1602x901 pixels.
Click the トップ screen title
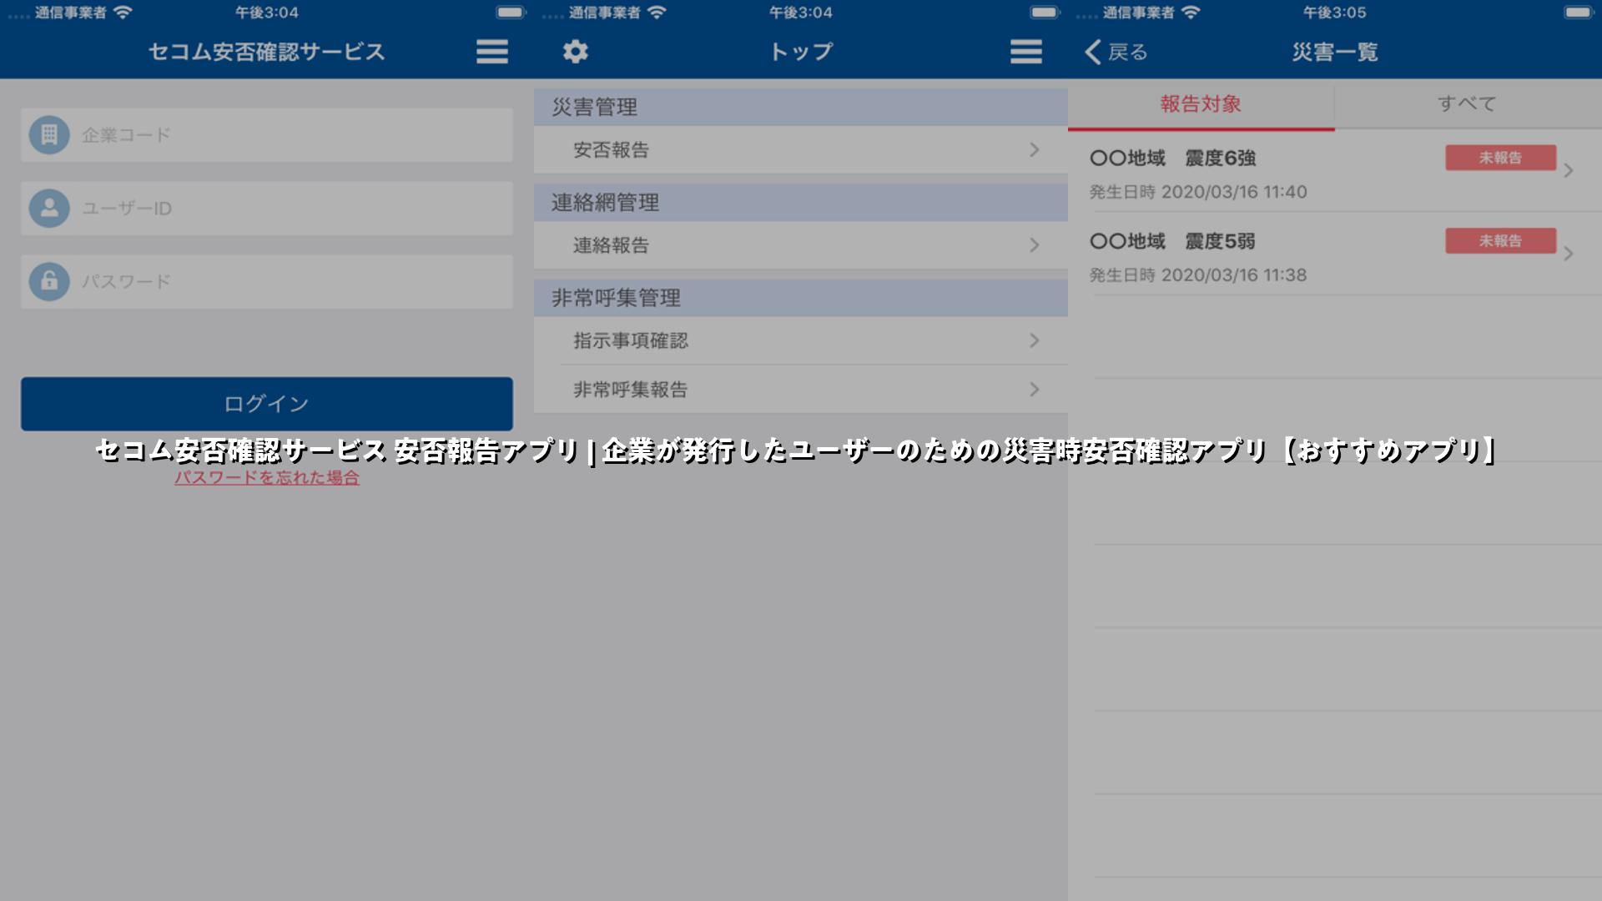[x=801, y=52]
